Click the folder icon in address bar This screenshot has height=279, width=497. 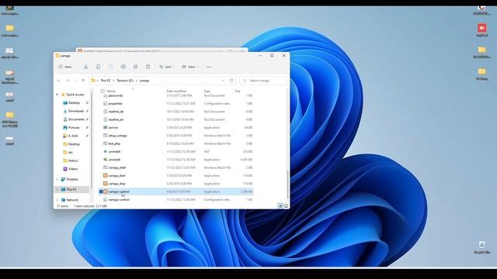point(93,81)
